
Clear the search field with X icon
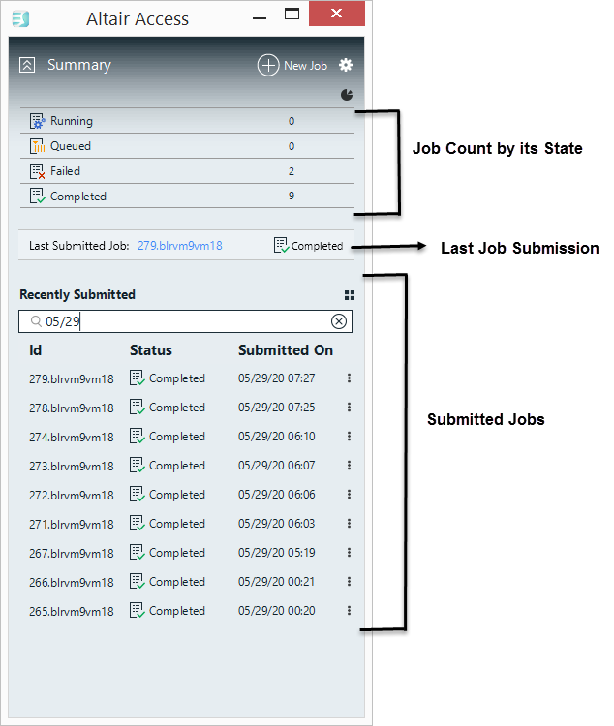coord(339,321)
